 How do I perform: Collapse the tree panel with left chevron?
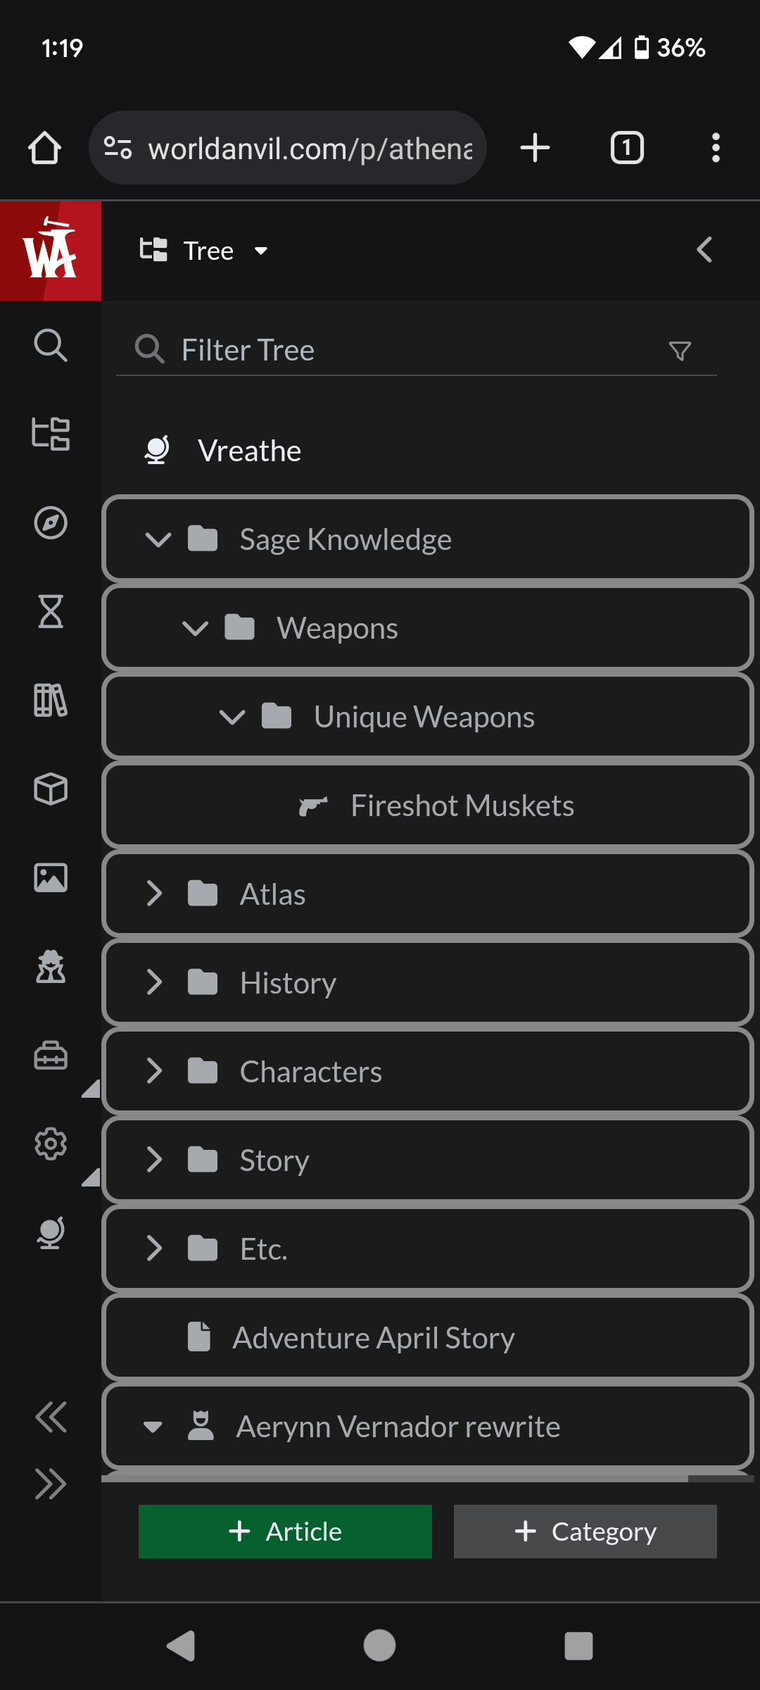[x=704, y=250]
